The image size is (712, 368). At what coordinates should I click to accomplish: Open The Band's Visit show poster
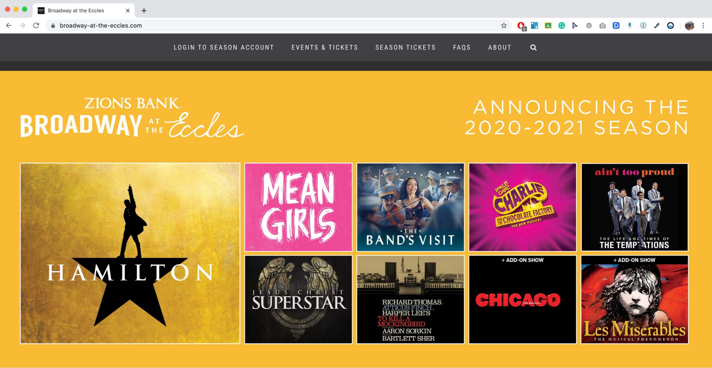pos(410,207)
